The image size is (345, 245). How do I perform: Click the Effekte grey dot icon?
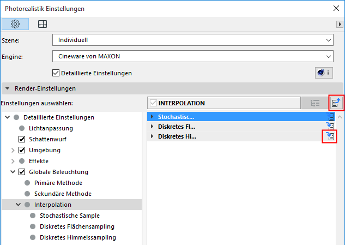pos(22,161)
